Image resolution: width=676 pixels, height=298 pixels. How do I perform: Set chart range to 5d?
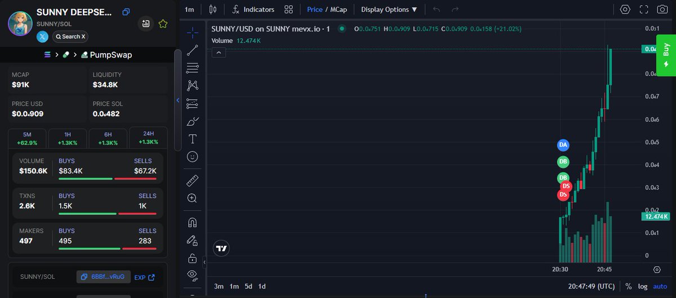(248, 286)
